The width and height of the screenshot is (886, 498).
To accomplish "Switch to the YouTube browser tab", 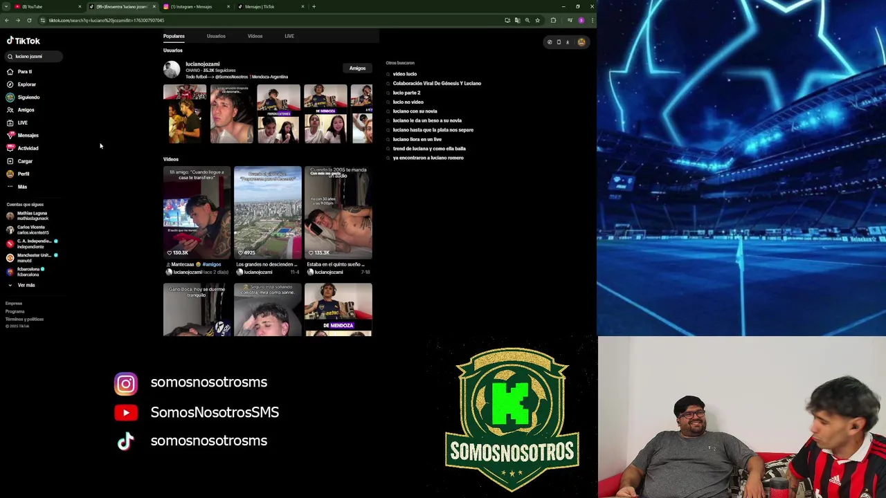I will pos(47,6).
